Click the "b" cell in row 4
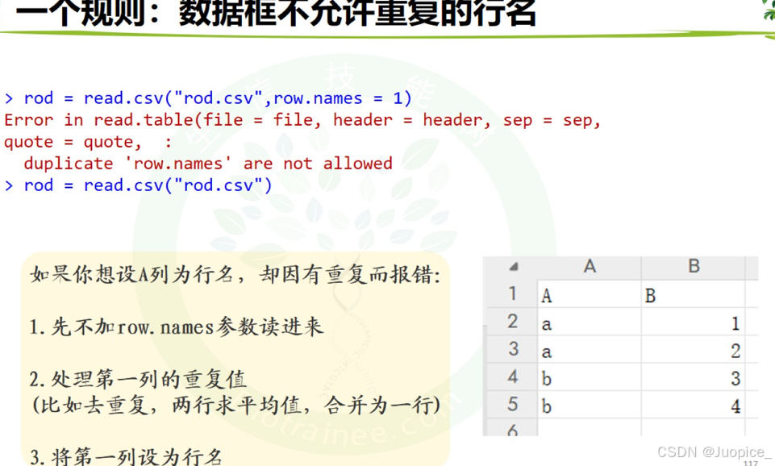 pyautogui.click(x=590, y=378)
